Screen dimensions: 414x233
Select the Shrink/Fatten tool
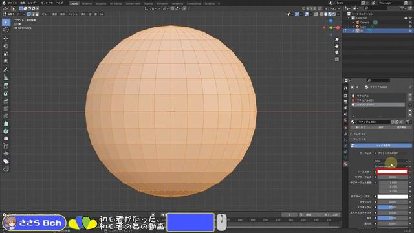pyautogui.click(x=6, y=154)
